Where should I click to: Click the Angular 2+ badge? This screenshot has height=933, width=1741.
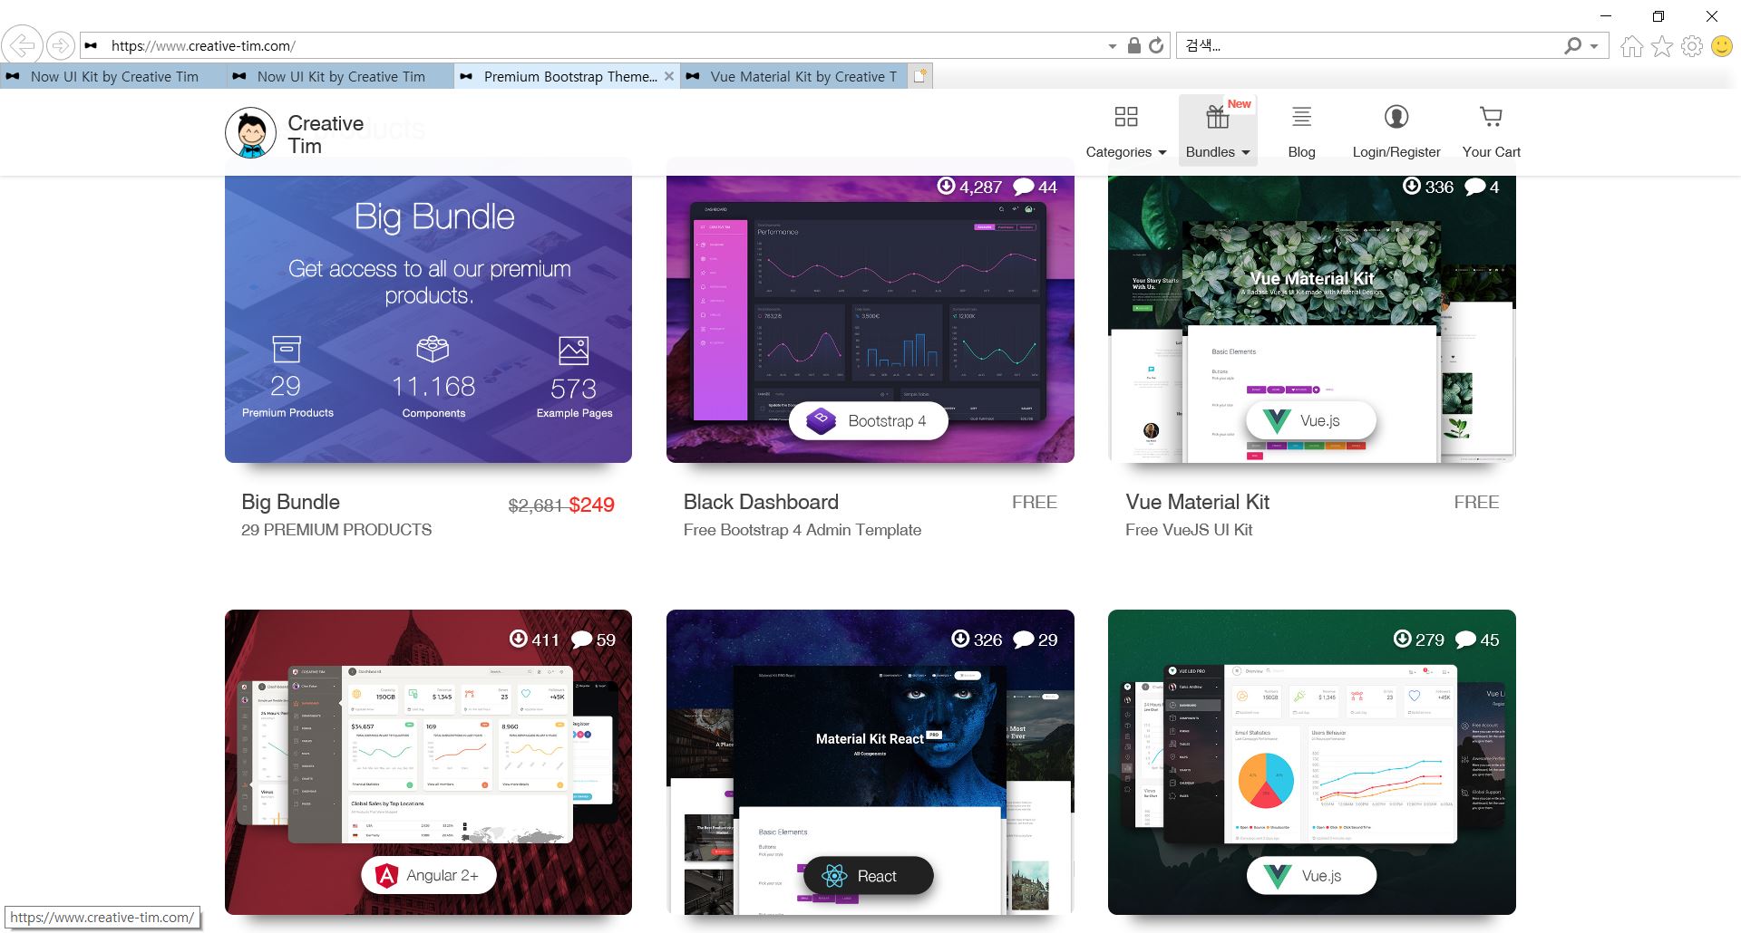click(x=428, y=875)
